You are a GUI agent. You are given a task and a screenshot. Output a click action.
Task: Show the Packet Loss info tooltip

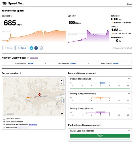click(122, 37)
